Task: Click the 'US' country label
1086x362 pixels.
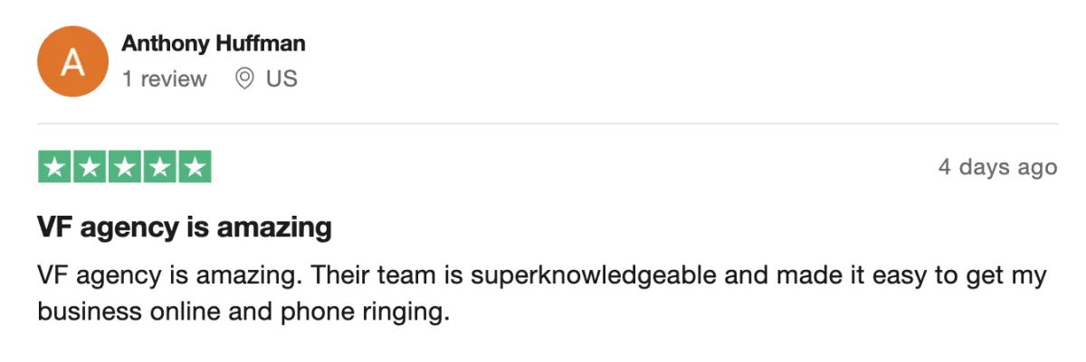Action: point(281,79)
